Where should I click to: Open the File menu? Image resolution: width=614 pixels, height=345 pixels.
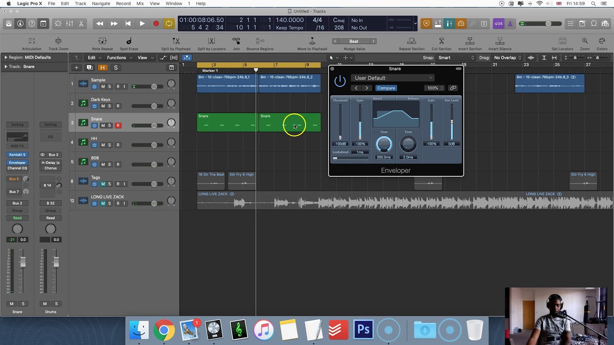coord(51,3)
